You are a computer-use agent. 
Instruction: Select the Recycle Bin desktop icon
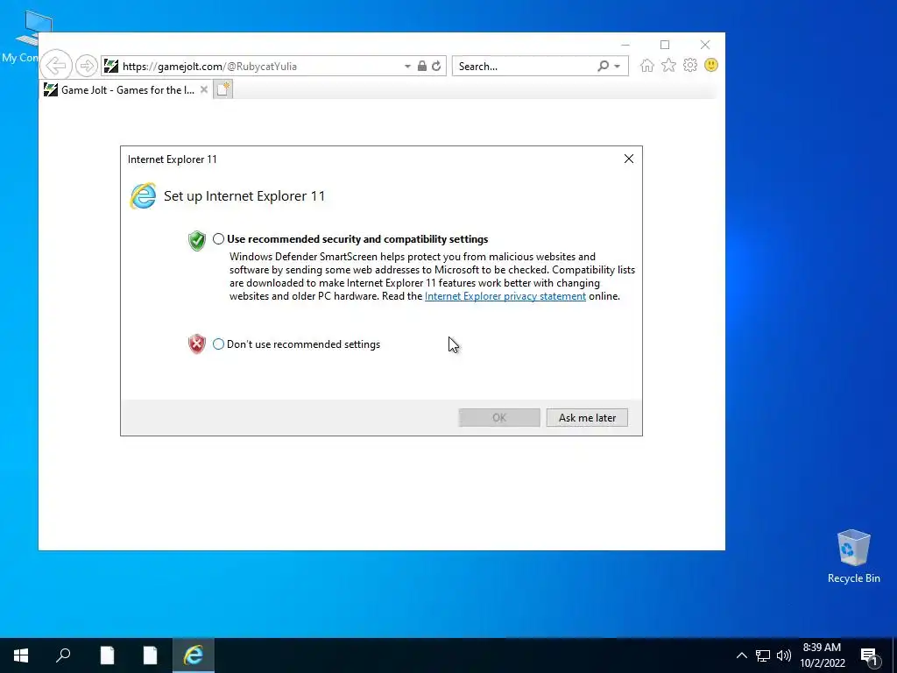[x=853, y=556]
